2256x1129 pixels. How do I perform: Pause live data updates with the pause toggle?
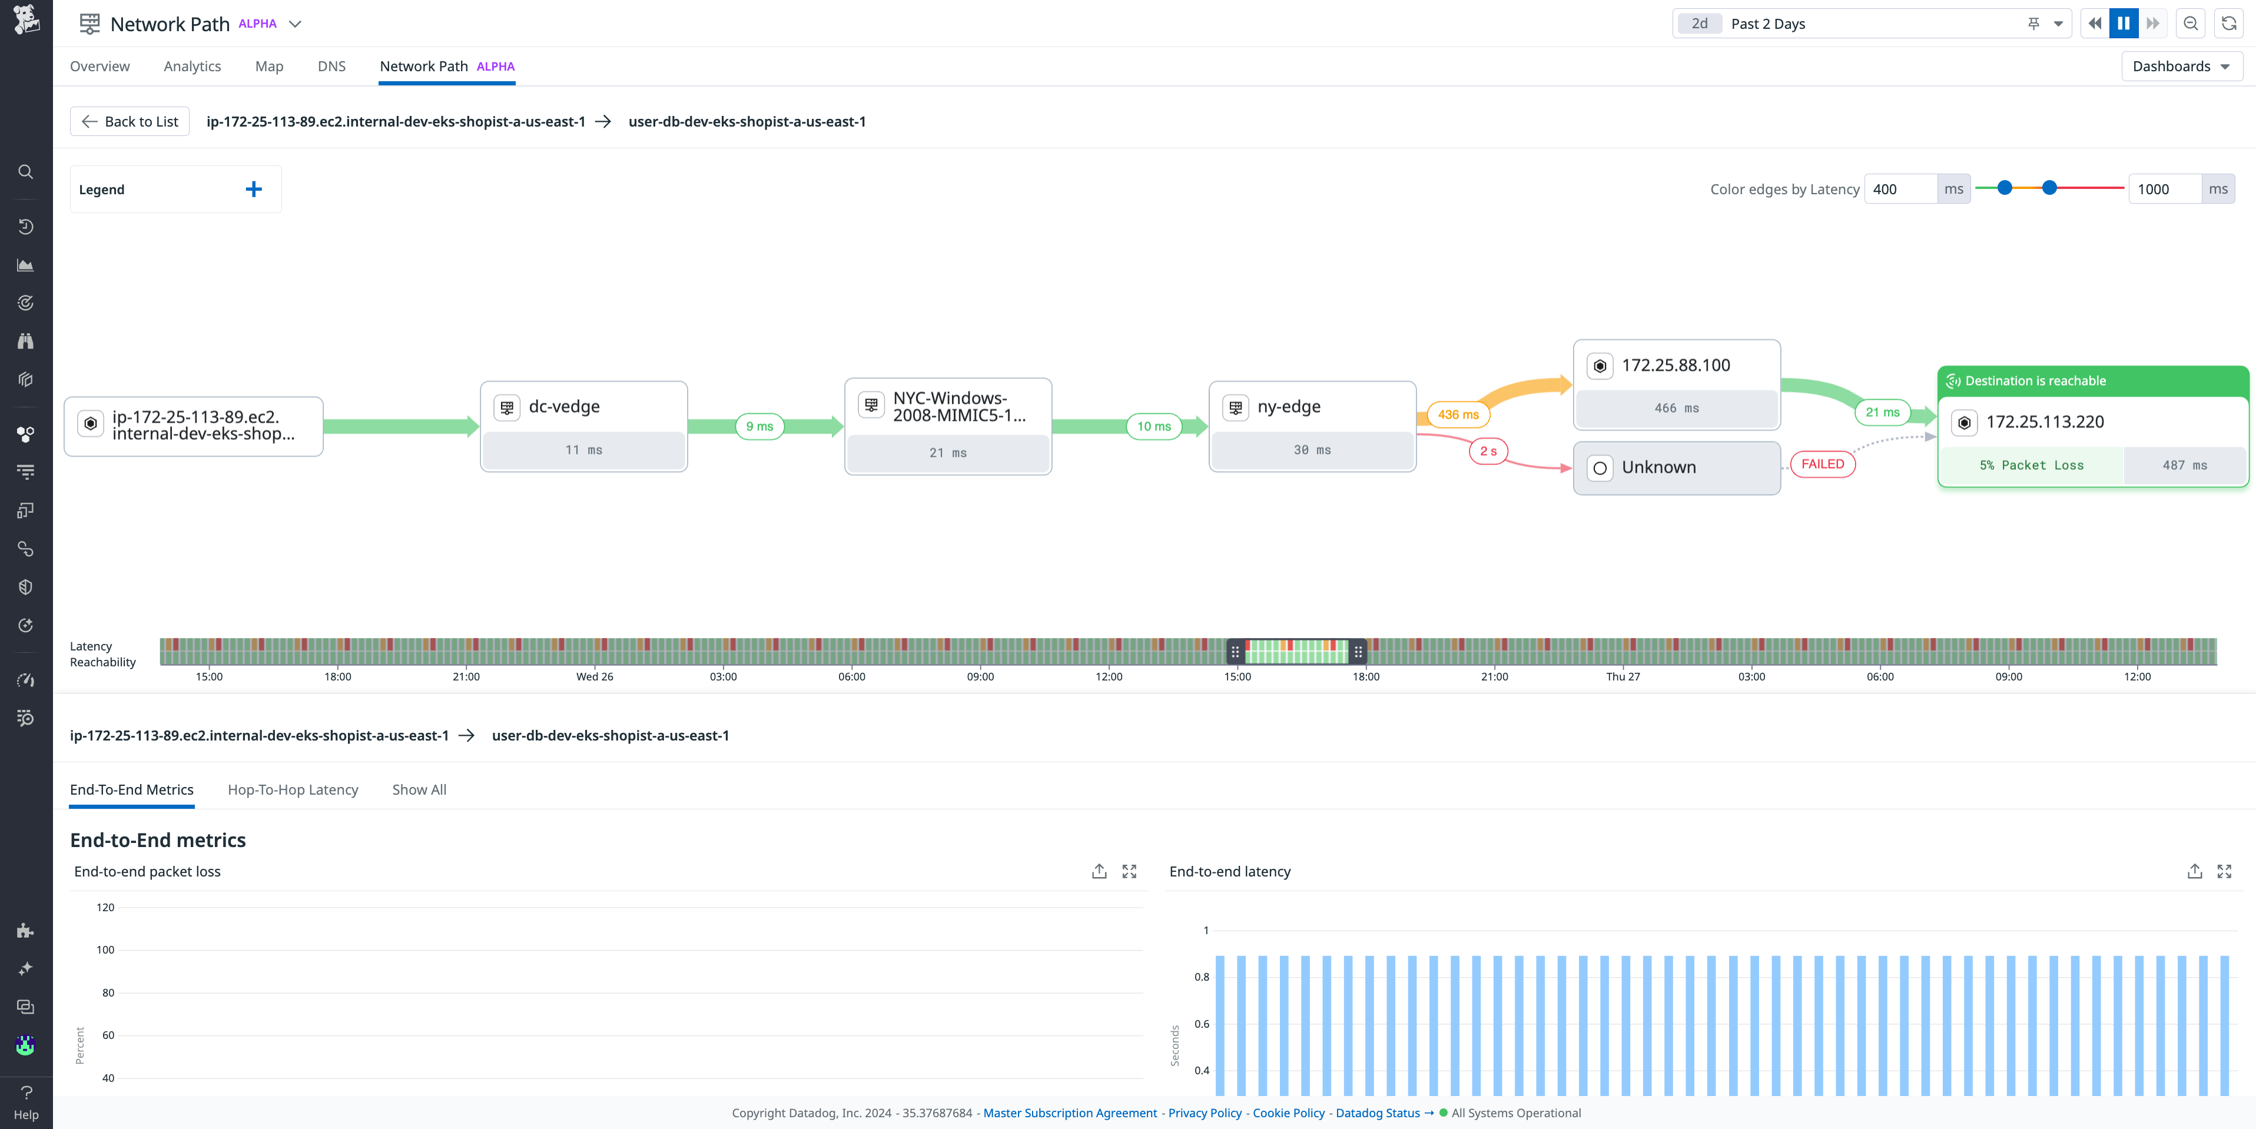(2123, 24)
